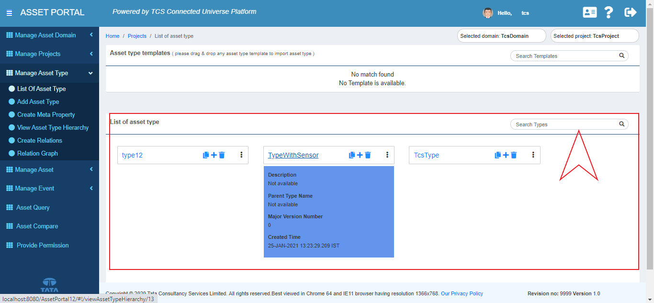This screenshot has height=303, width=654.
Task: Click plus icon on TypeWithSensor card
Action: 360,155
